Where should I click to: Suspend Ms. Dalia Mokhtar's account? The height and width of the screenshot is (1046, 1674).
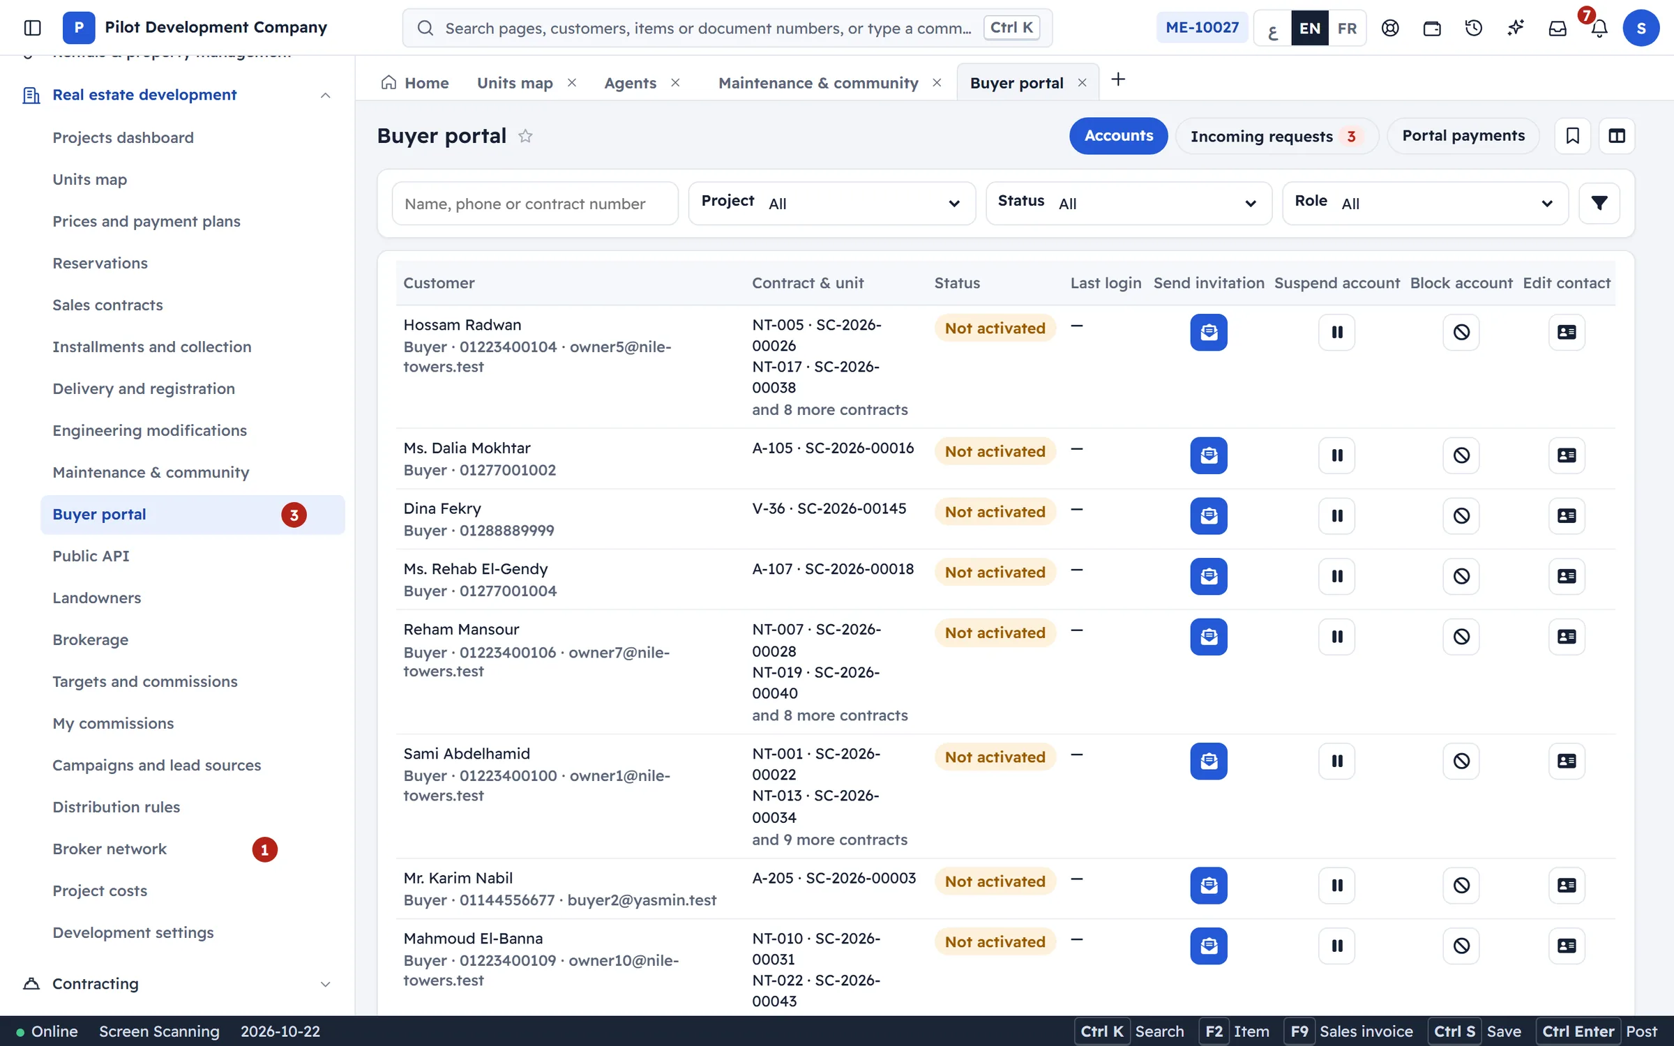pos(1336,455)
